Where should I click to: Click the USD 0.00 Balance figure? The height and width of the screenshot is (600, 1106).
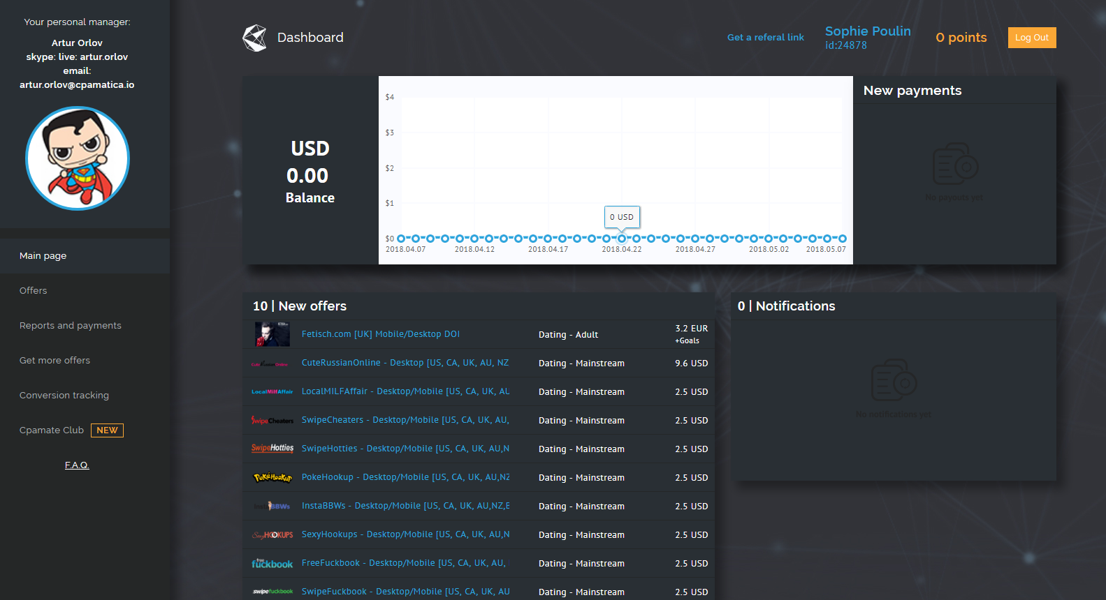point(310,172)
